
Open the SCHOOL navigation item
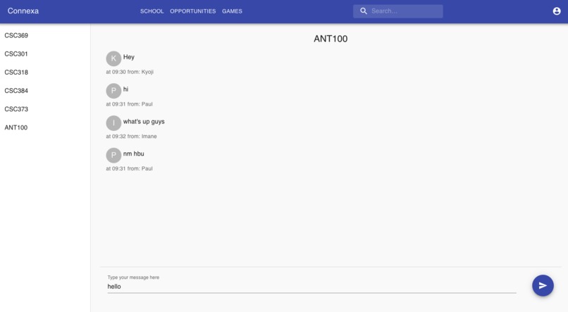pyautogui.click(x=152, y=11)
